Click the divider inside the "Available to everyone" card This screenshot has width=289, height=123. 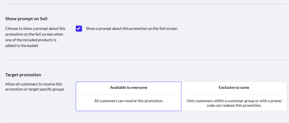click(x=128, y=94)
